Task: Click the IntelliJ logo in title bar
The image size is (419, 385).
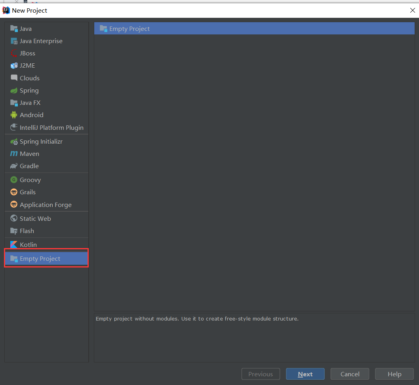Action: tap(6, 10)
